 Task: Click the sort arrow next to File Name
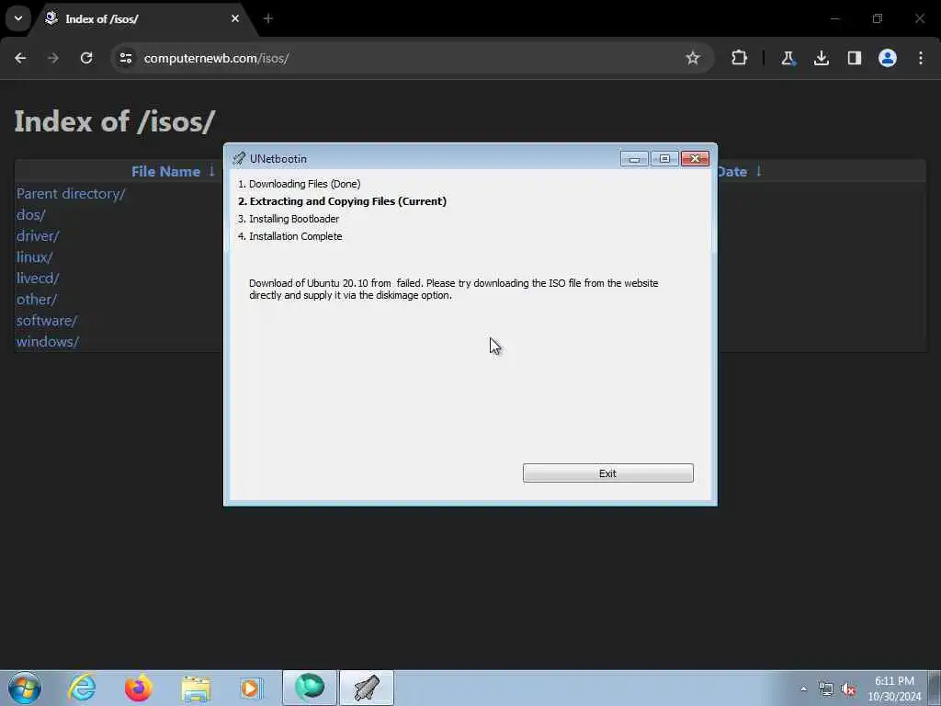(x=211, y=171)
